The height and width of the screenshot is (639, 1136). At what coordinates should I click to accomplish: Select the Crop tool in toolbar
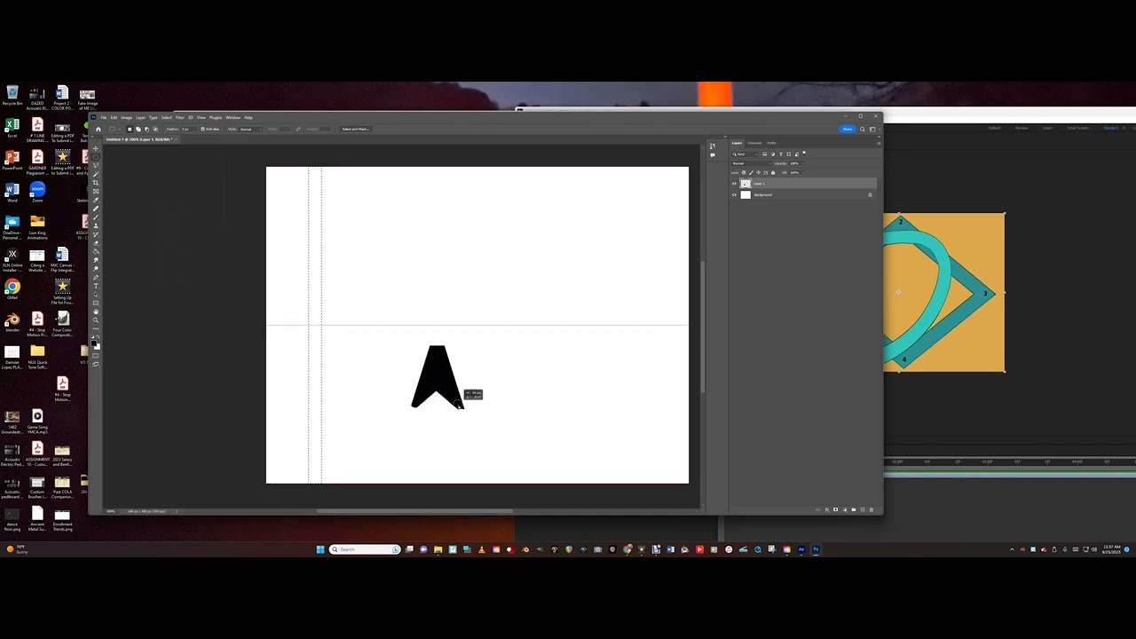tap(96, 183)
